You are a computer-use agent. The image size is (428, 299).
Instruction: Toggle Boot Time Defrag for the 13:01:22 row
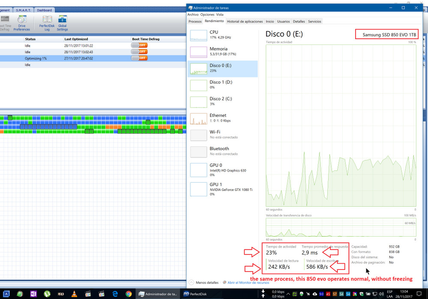(x=139, y=45)
